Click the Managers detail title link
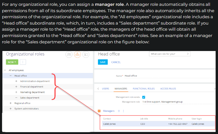This screenshot has height=134, width=218. tap(108, 111)
